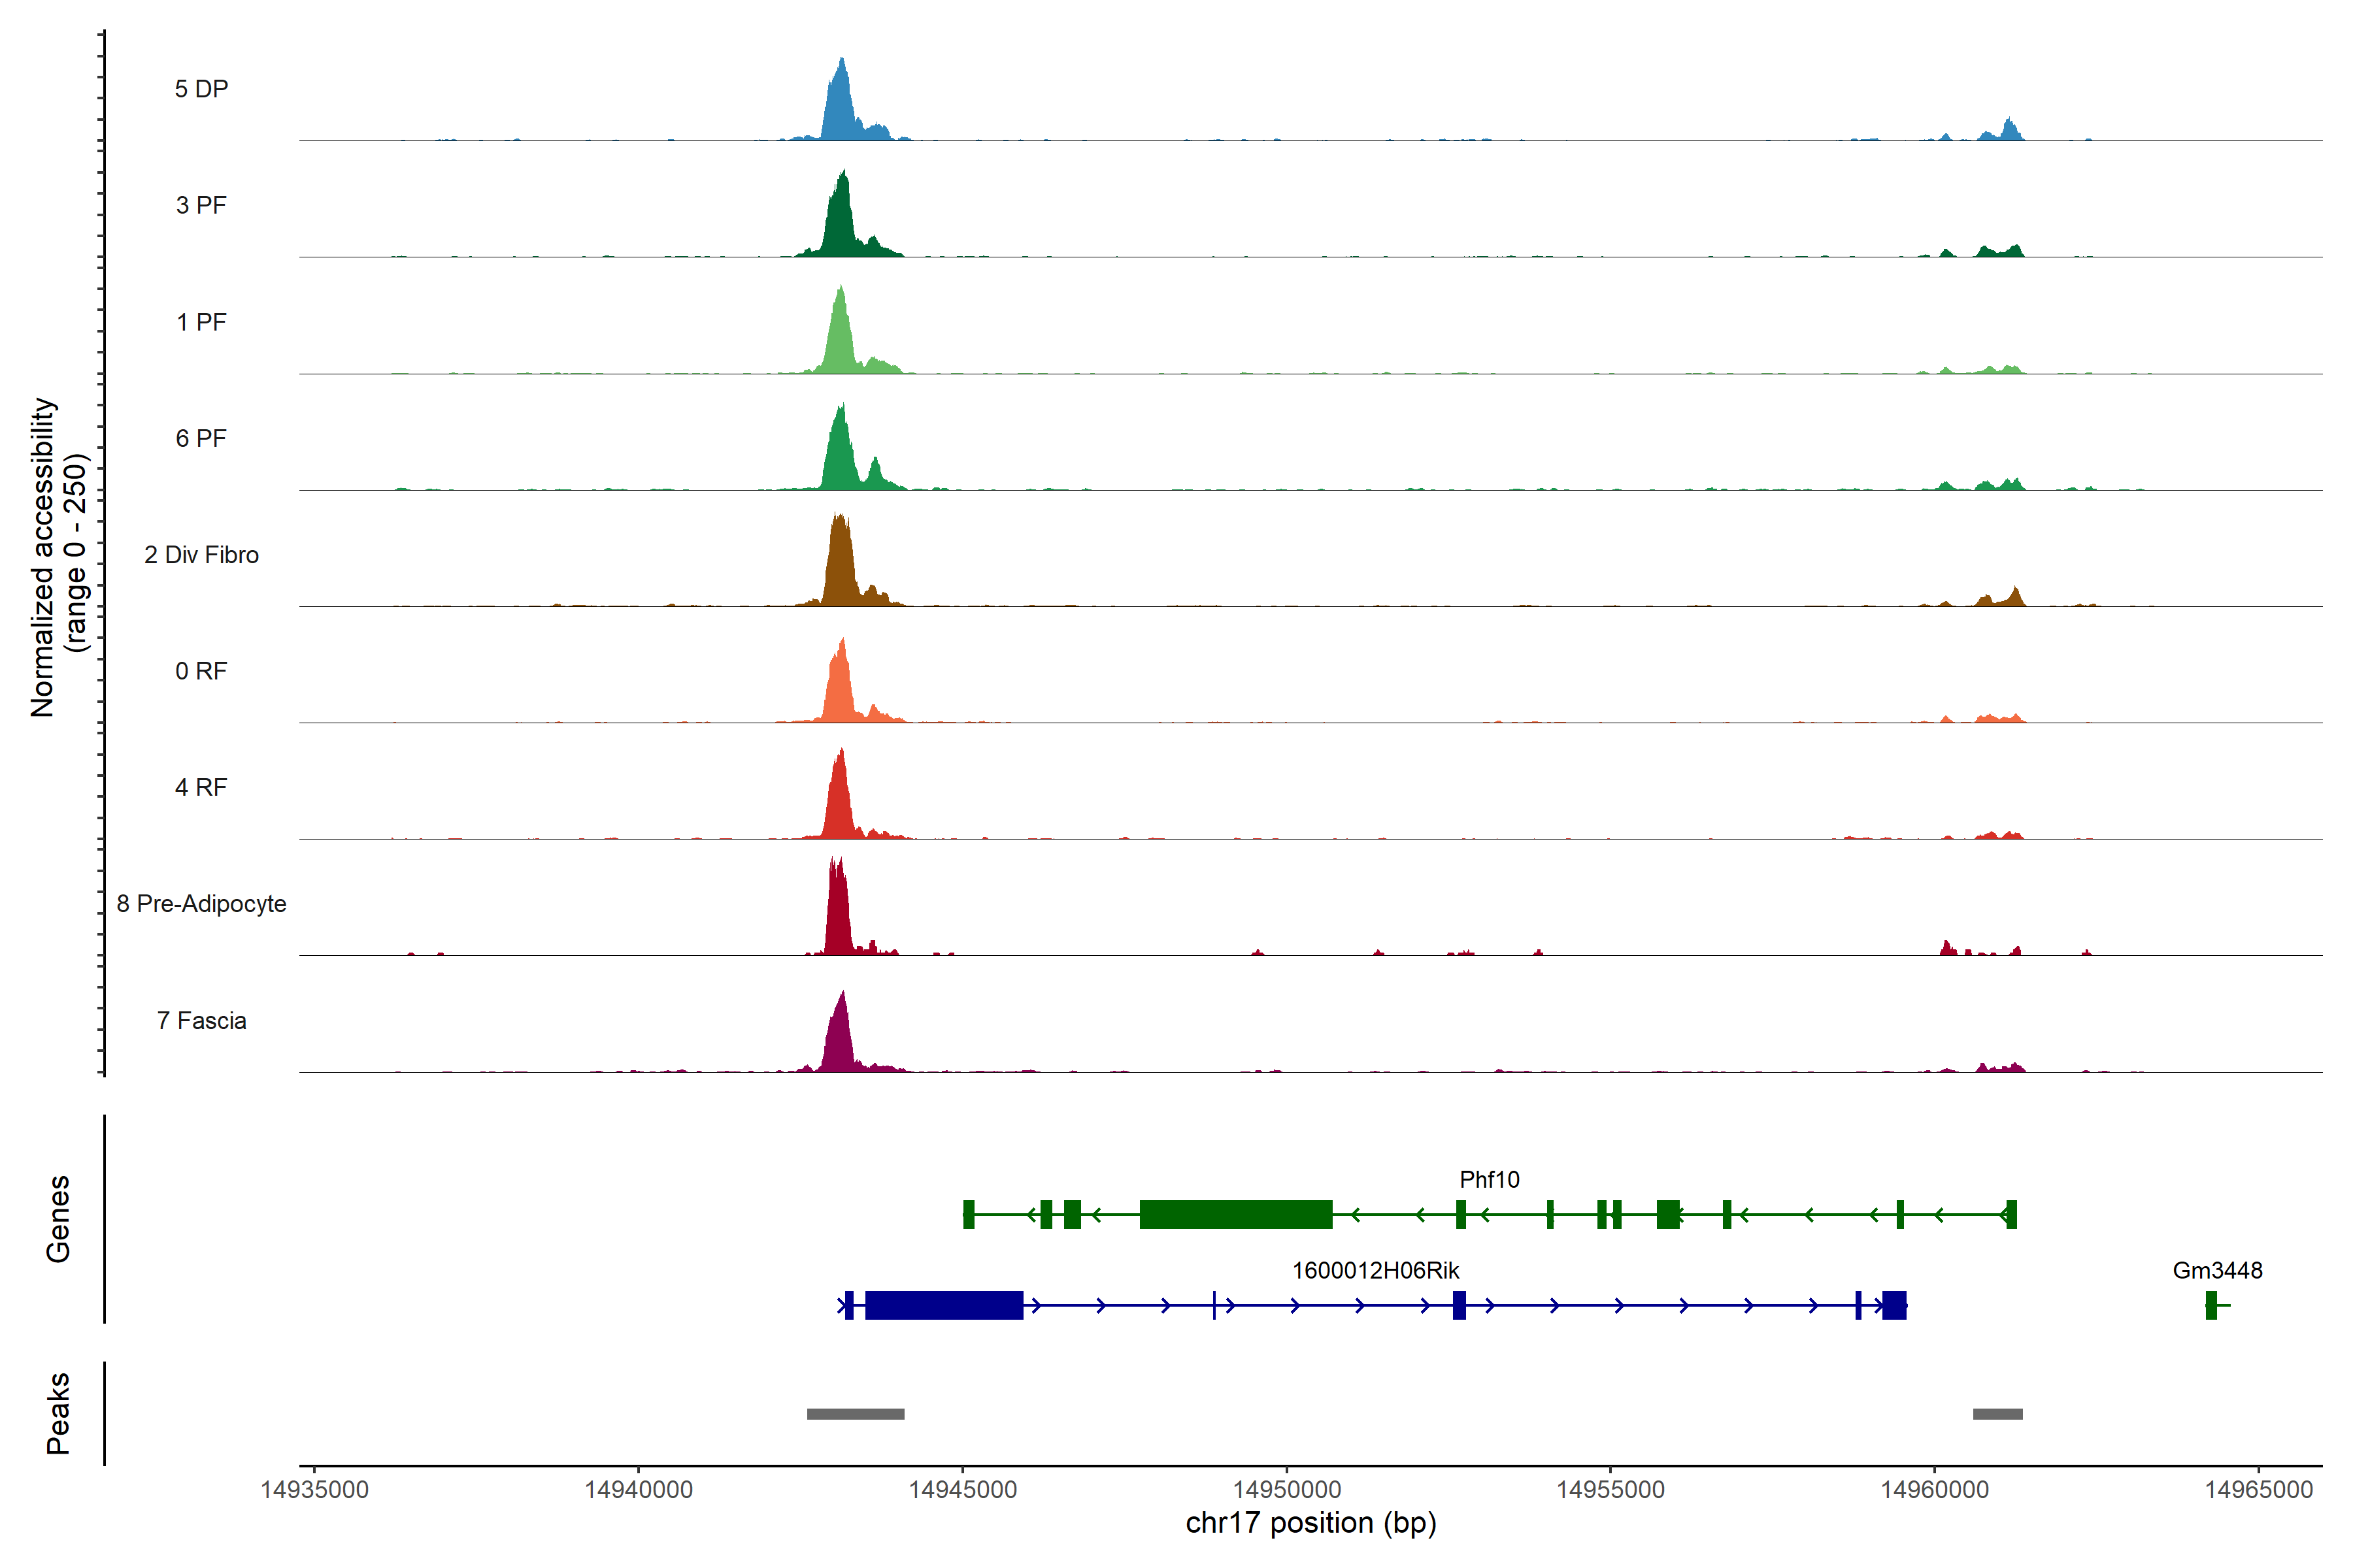Click the 14950000 x-axis tick label

pos(1286,1490)
